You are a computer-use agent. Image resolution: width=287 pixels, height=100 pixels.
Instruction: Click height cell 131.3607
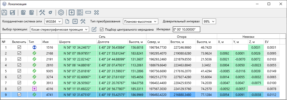tap(137, 59)
